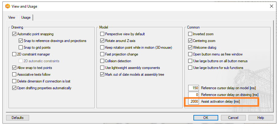Turn on 2D constraint manager

[14, 54]
